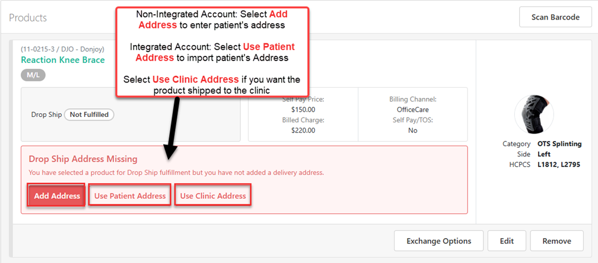The image size is (598, 263).
Task: Open the Reaction Knee Brace product link
Action: 62,60
